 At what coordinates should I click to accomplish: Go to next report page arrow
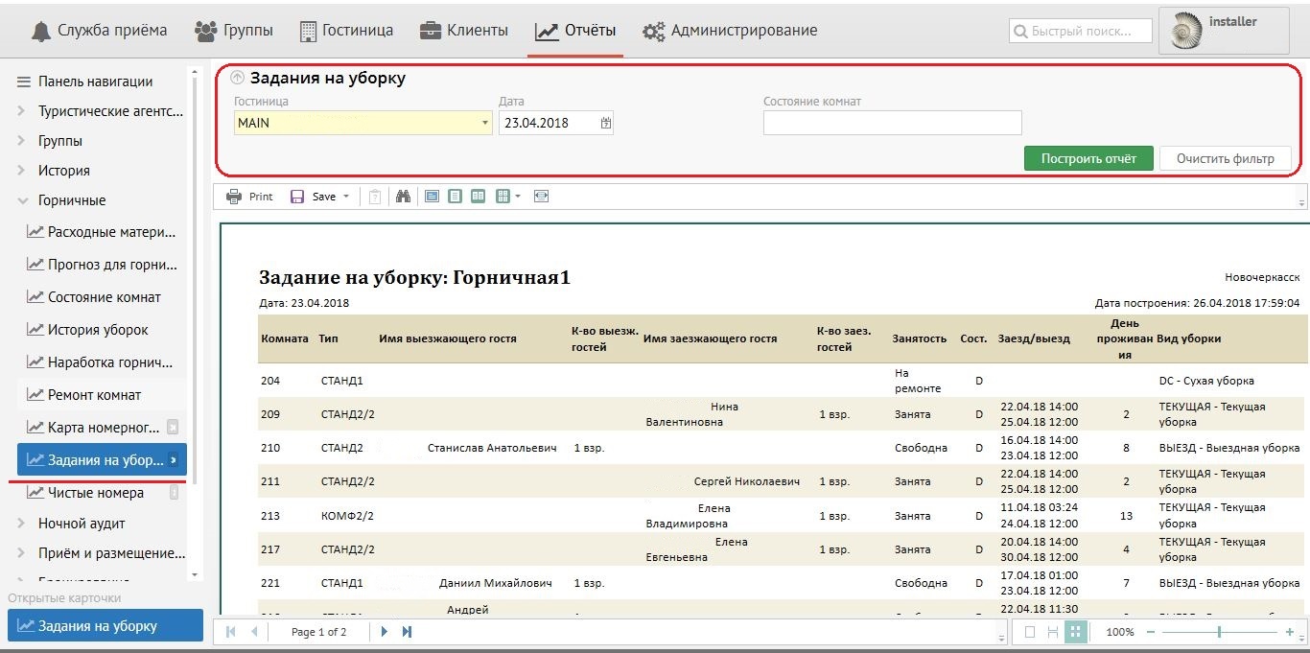(x=385, y=632)
